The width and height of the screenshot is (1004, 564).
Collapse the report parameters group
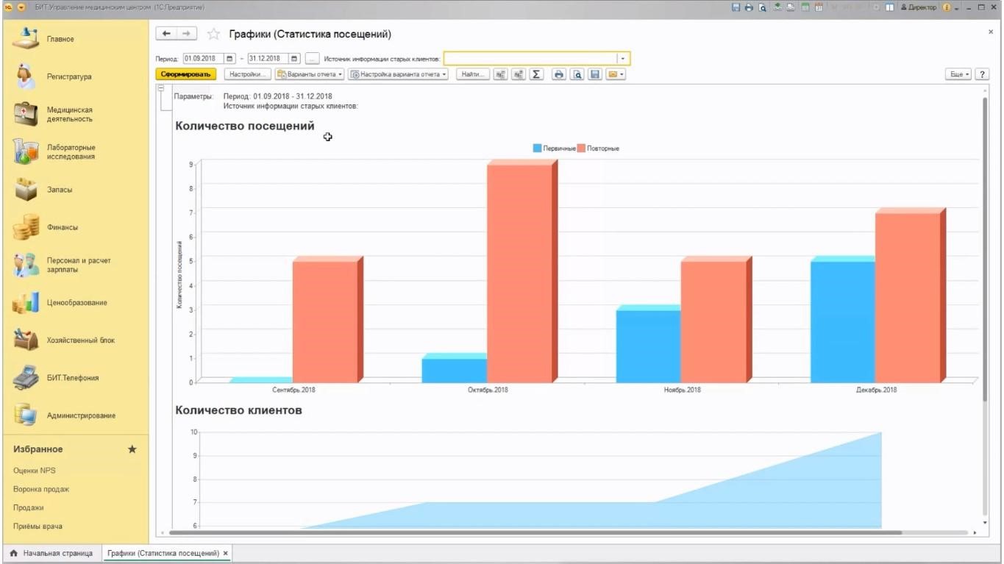[x=161, y=88]
